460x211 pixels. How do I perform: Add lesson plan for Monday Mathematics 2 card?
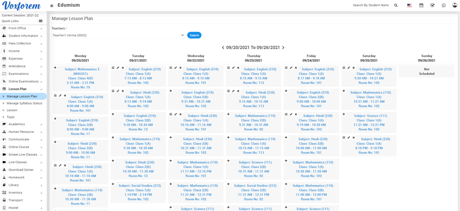coord(56,68)
